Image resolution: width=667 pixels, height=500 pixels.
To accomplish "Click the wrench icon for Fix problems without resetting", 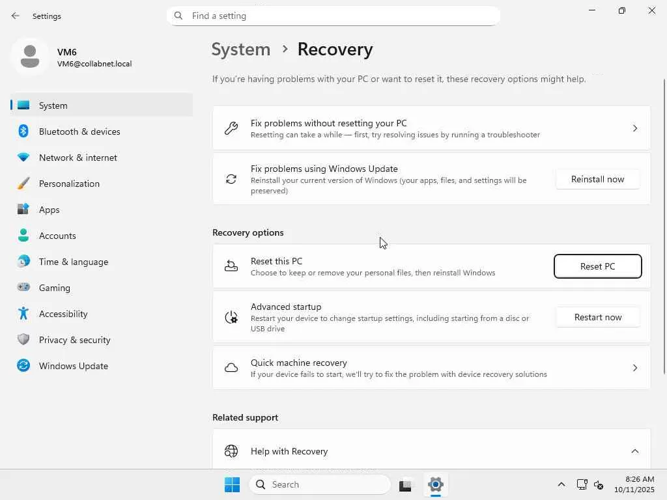I will 231,128.
